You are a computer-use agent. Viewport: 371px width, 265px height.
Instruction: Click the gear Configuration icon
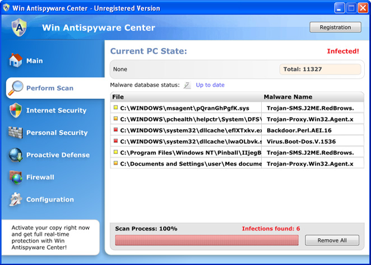click(16, 199)
